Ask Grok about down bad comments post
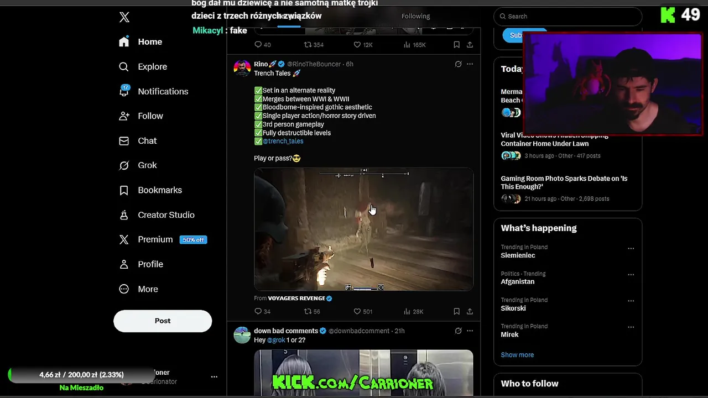This screenshot has height=398, width=708. click(458, 331)
